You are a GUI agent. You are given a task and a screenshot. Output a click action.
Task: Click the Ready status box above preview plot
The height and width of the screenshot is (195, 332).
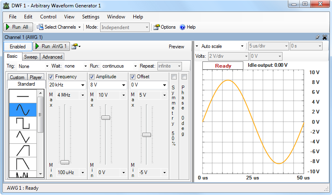tap(223, 66)
